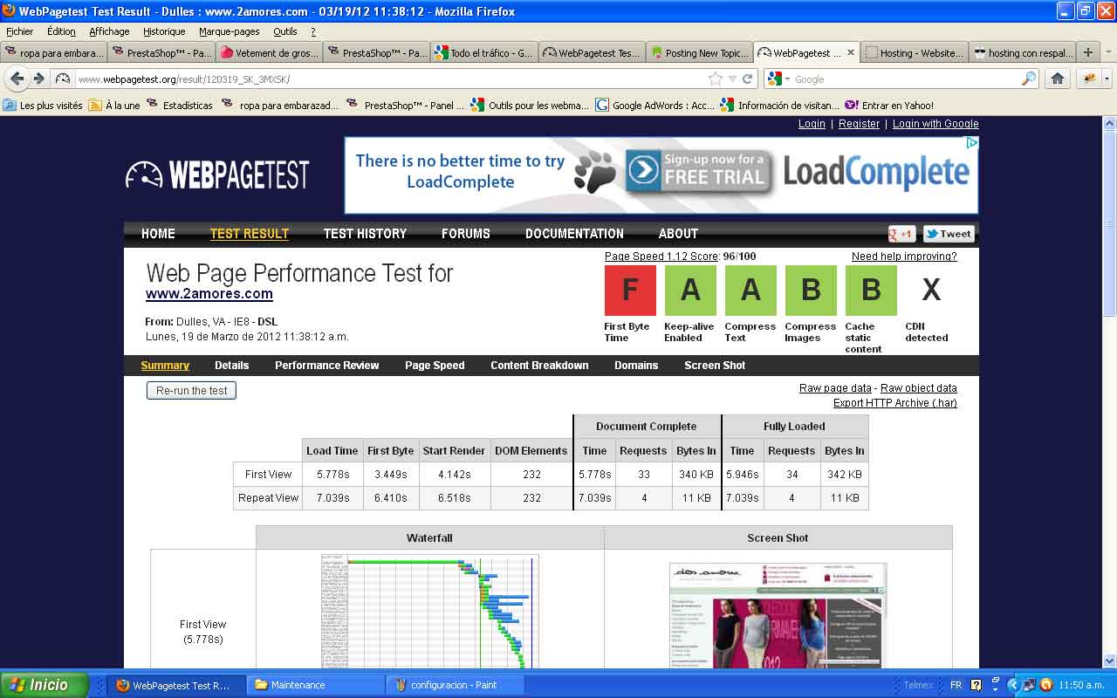Go back with the browser back arrow
The image size is (1117, 698).
click(x=17, y=79)
